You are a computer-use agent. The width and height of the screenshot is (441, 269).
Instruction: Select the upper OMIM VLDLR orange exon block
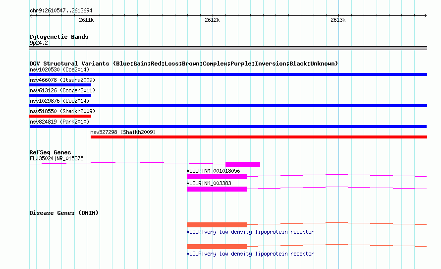tap(217, 225)
